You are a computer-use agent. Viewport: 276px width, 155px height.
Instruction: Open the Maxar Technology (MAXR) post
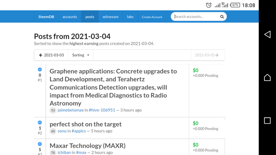click(x=88, y=146)
